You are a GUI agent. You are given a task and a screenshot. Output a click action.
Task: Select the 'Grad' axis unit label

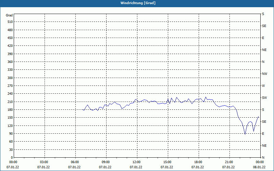pyautogui.click(x=9, y=15)
